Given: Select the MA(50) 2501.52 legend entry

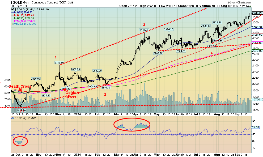Looking at the screenshot, I should (x=22, y=12).
